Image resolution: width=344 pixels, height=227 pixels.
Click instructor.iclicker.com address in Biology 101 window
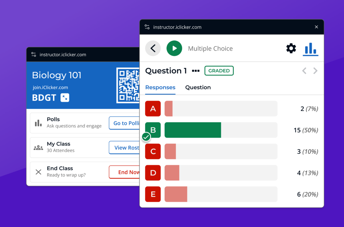point(63,55)
